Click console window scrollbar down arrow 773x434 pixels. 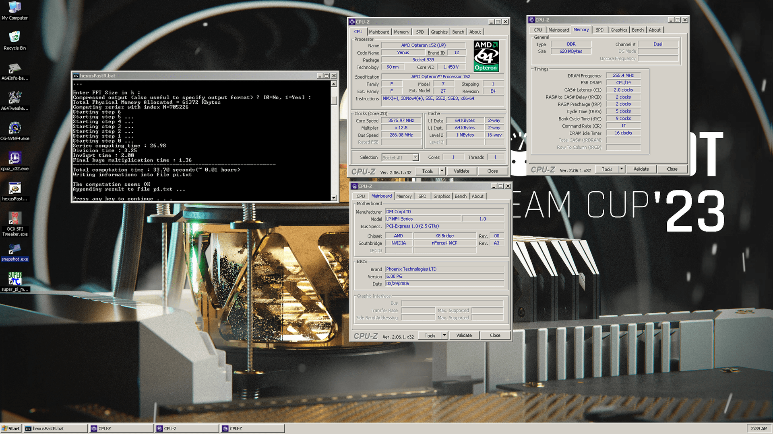(x=334, y=198)
